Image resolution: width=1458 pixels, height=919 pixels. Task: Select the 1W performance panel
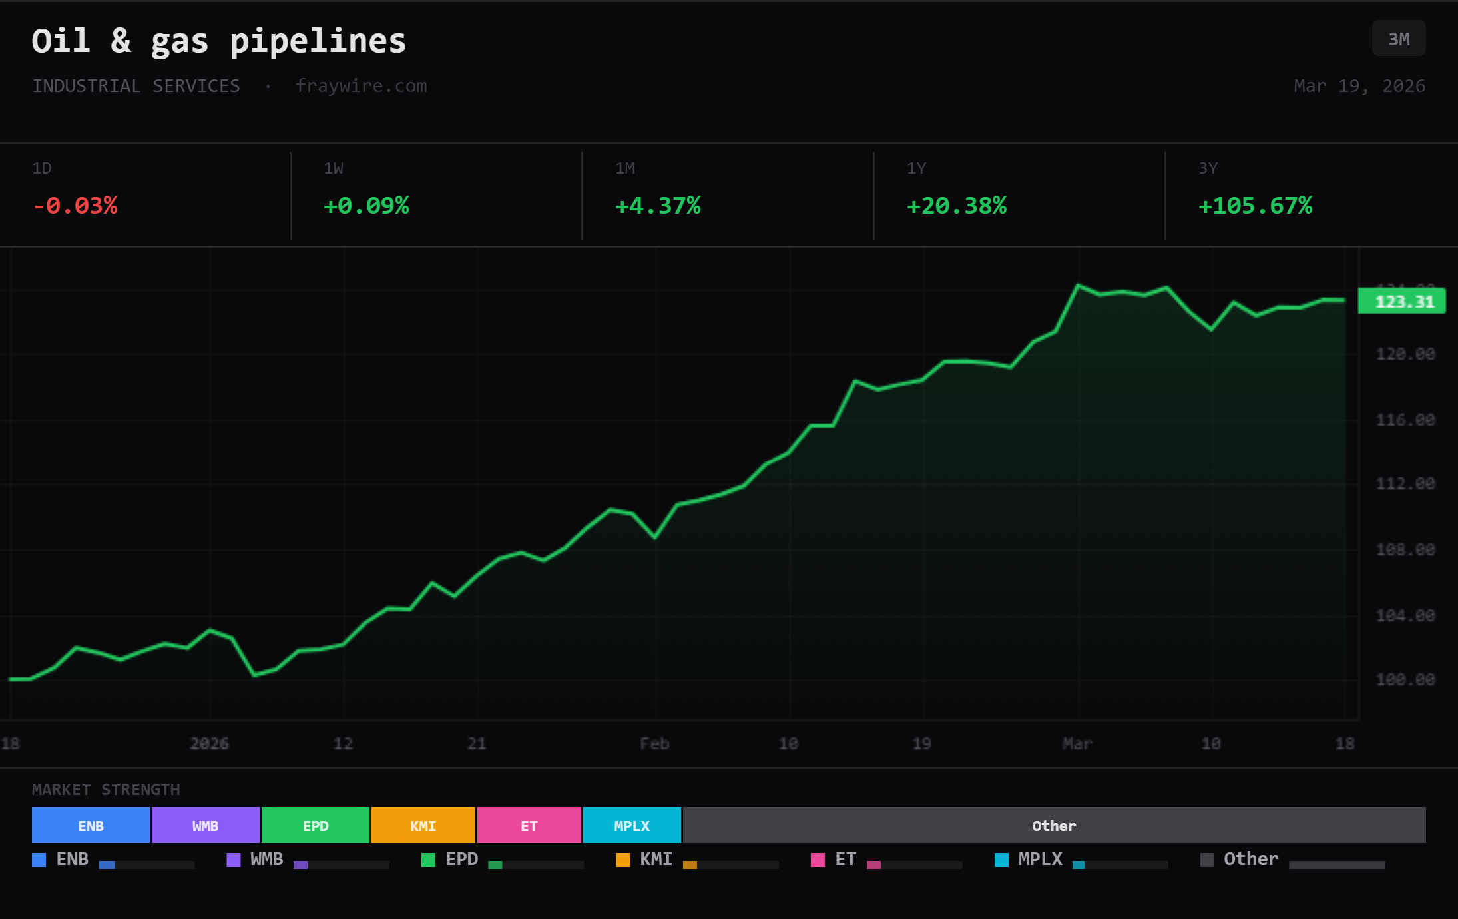tap(366, 206)
